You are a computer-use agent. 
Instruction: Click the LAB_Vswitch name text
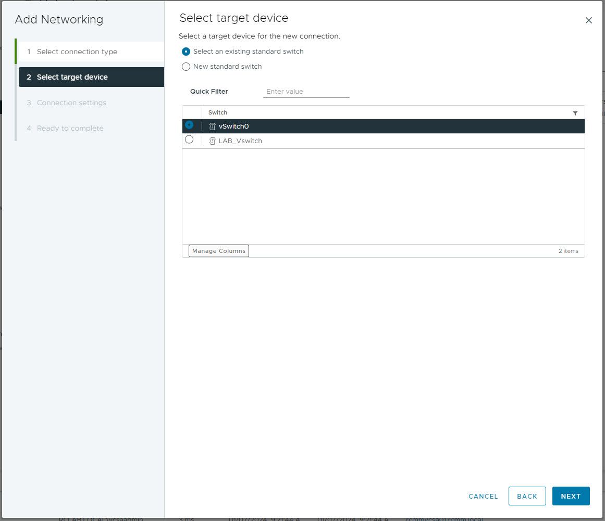click(x=240, y=141)
